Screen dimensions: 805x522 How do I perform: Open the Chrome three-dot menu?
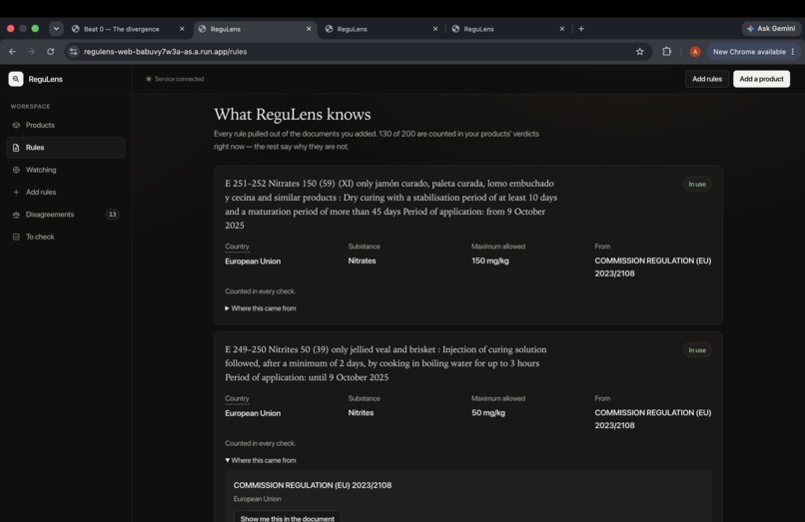coord(793,51)
